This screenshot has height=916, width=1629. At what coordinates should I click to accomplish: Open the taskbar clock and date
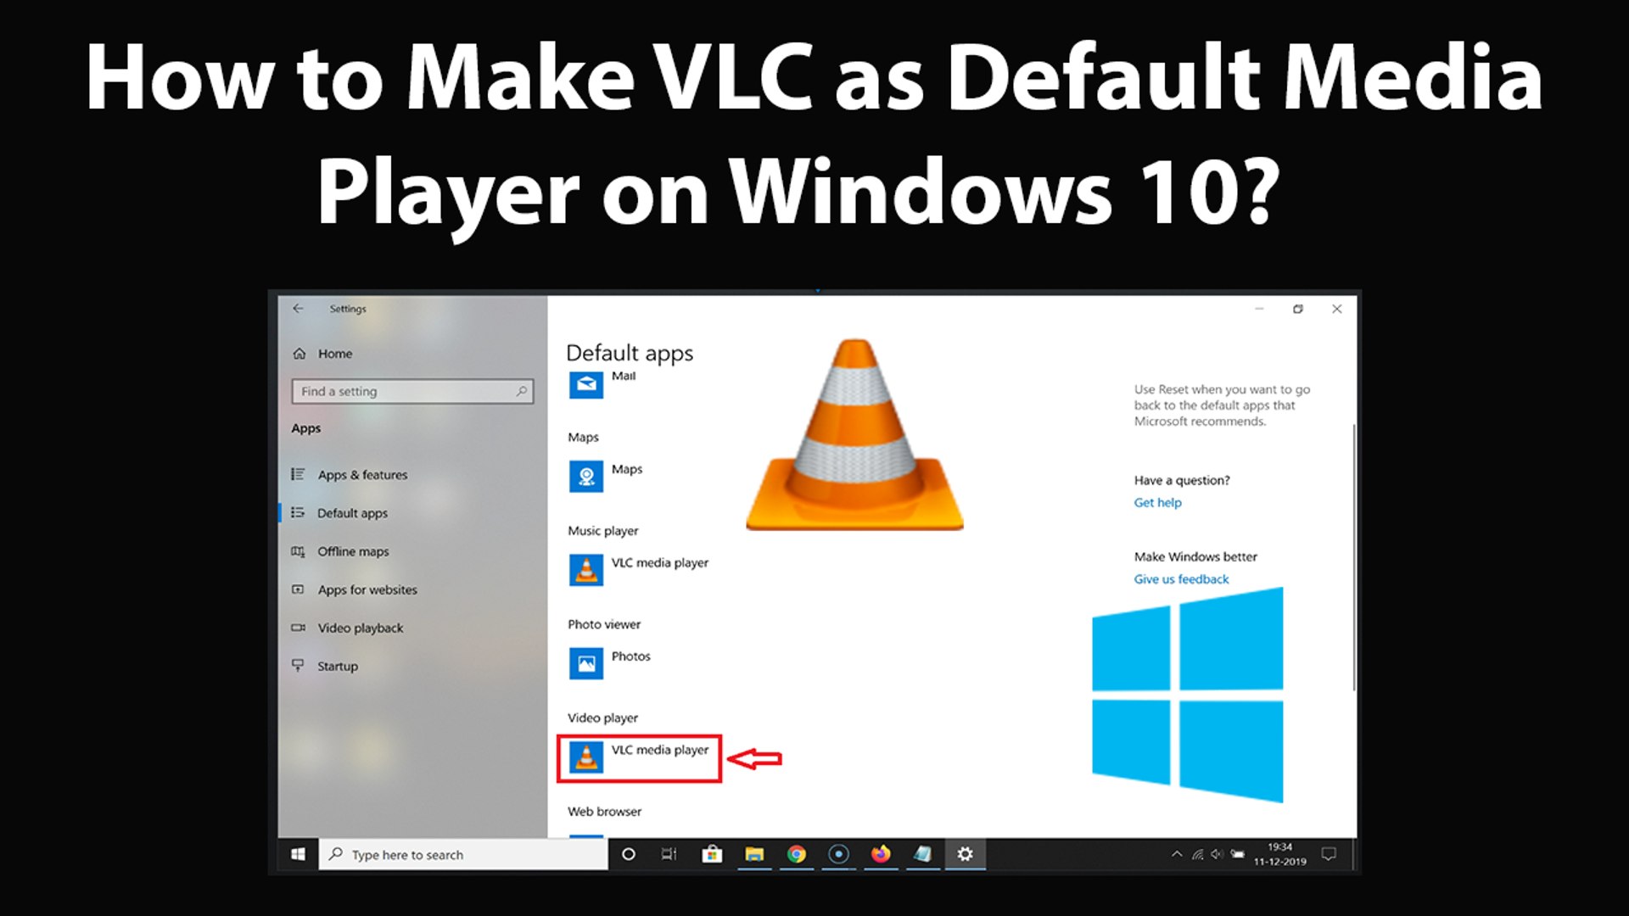pos(1280,854)
